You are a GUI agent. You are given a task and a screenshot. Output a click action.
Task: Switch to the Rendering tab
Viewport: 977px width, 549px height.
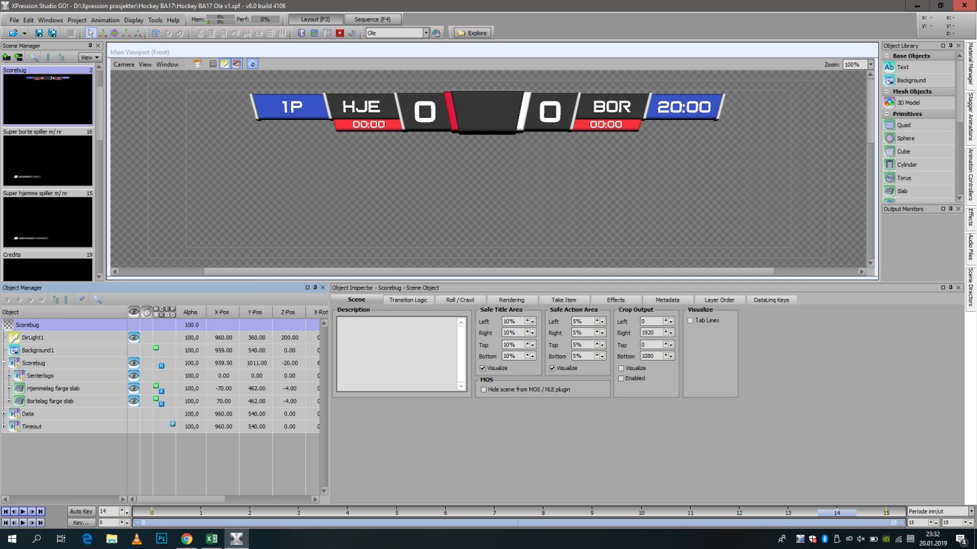click(512, 300)
